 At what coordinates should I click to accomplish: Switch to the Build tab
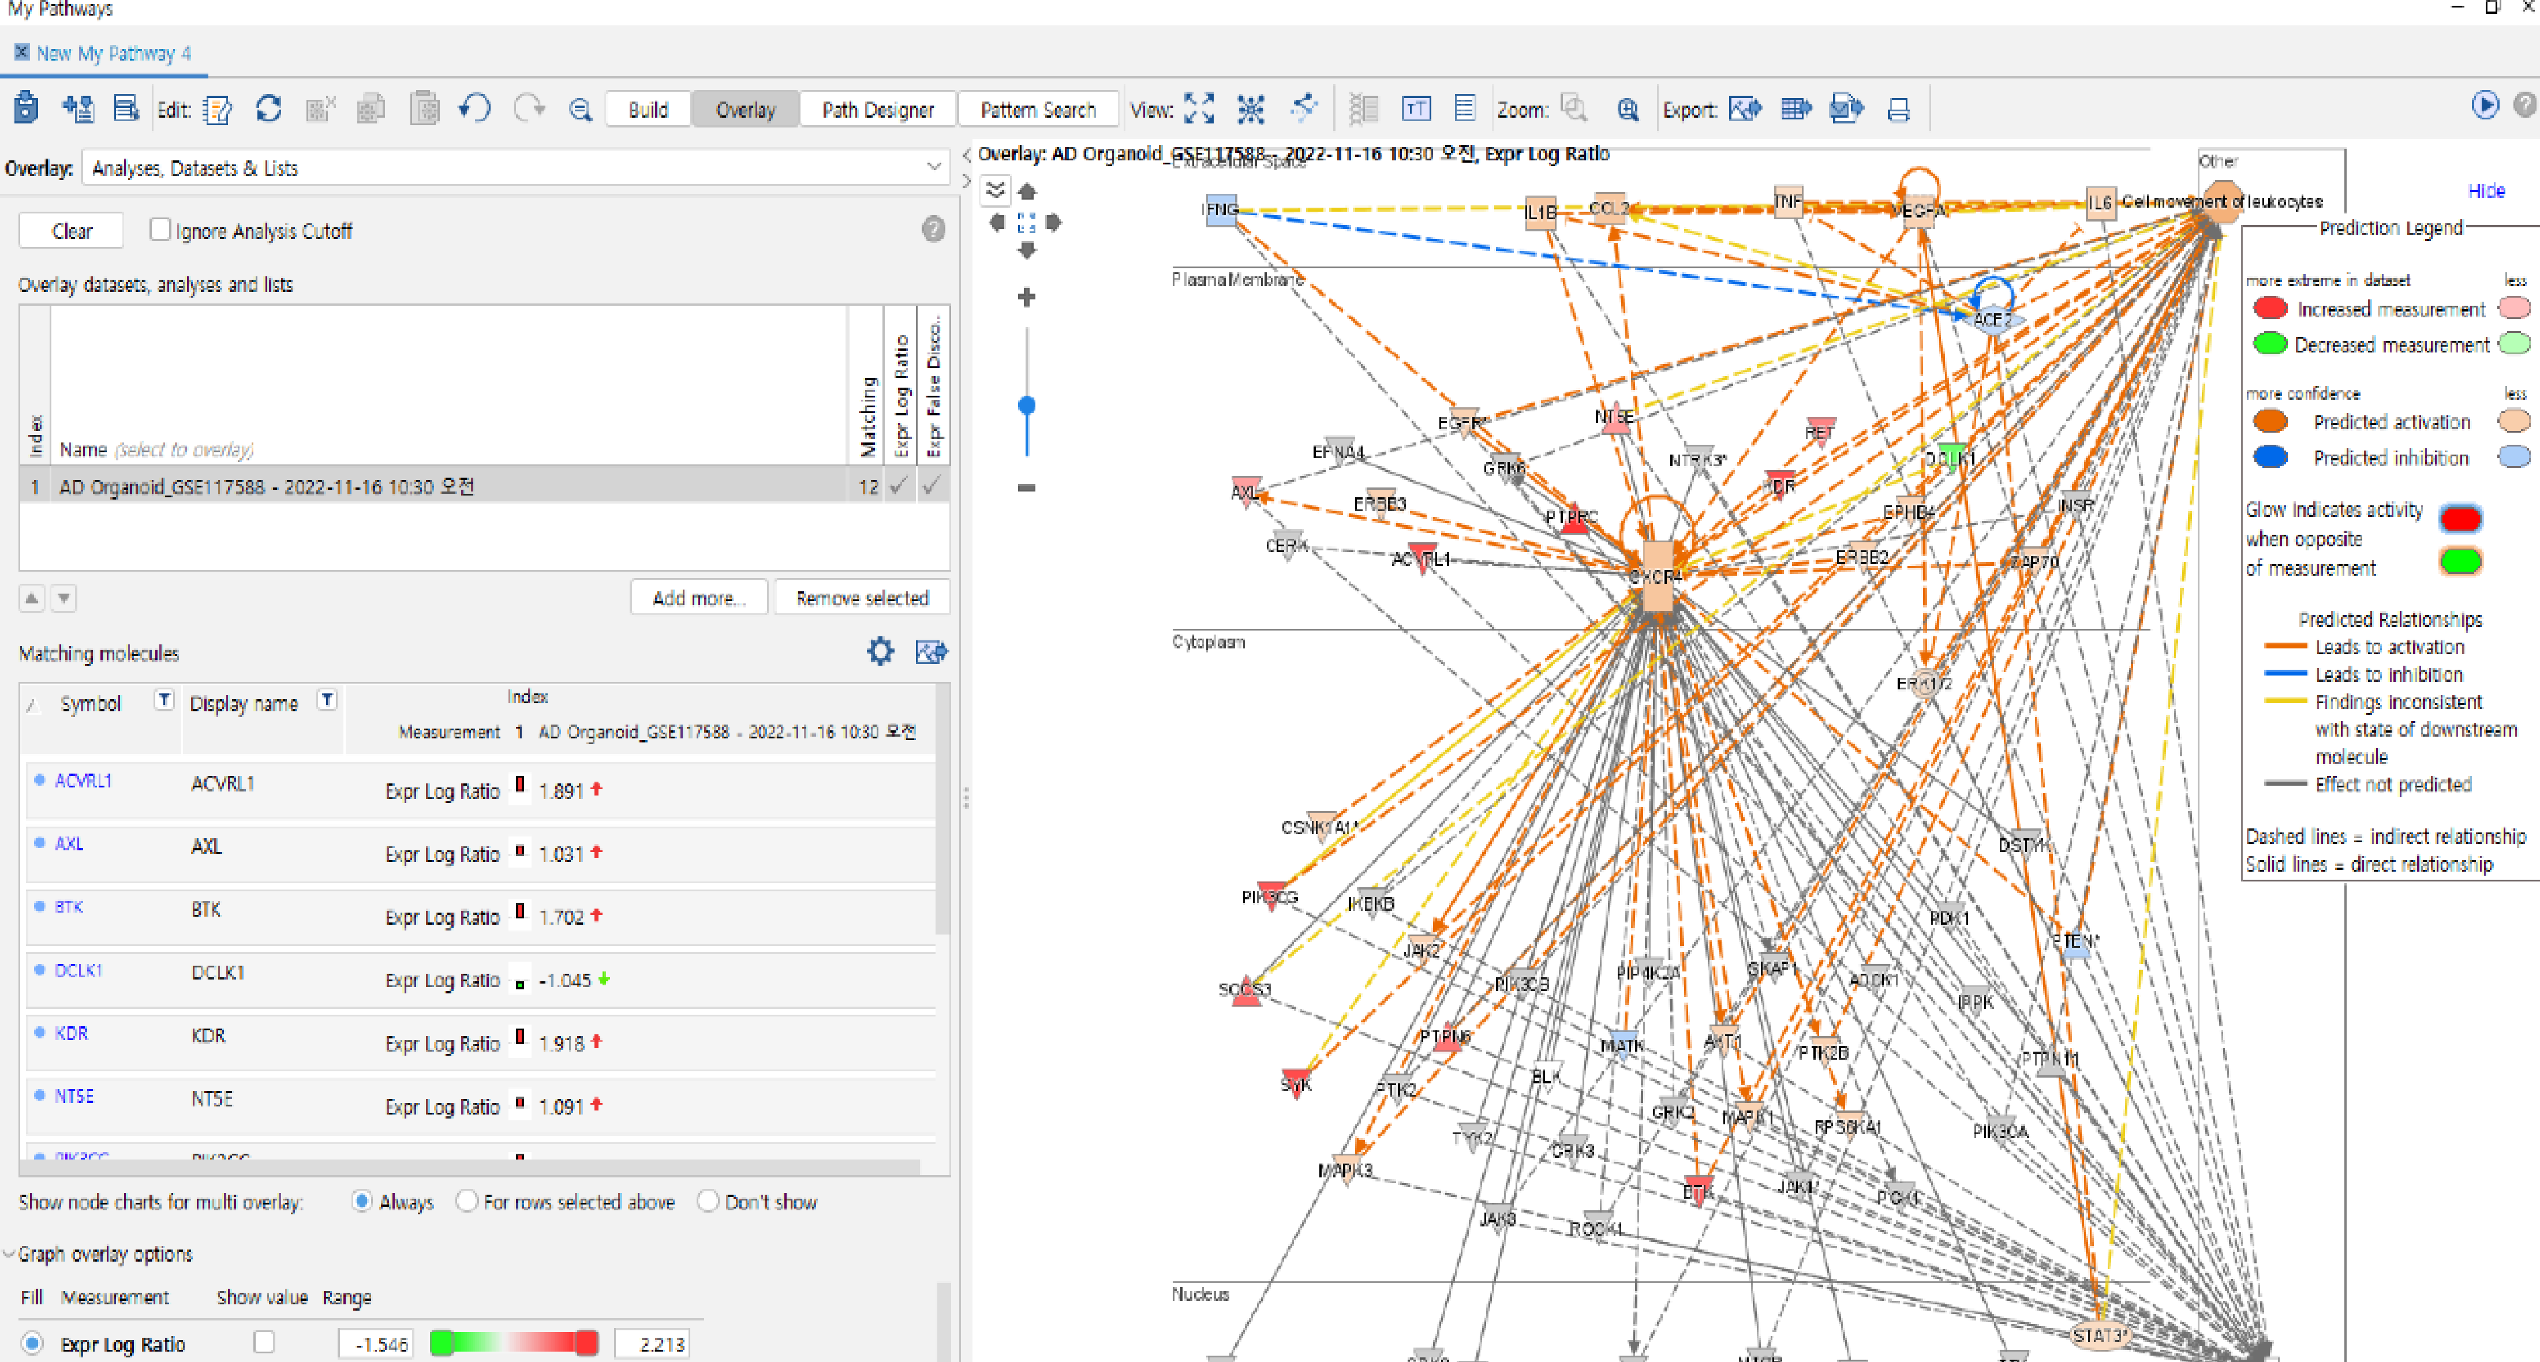tap(648, 110)
